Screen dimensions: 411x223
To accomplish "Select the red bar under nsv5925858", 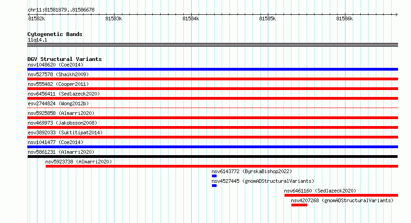I will click(212, 118).
